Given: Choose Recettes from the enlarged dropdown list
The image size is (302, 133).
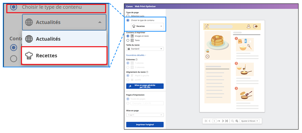Looking at the screenshot, I should point(64,56).
